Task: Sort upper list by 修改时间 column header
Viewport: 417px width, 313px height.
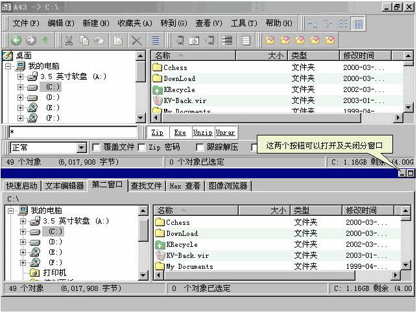Action: [365, 56]
